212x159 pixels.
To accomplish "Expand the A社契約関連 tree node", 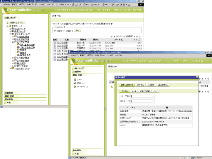I will click(13, 37).
